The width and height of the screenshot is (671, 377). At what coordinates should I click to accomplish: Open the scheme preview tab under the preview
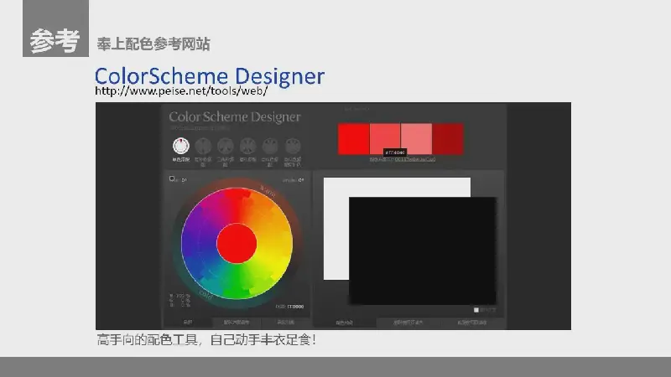345,323
